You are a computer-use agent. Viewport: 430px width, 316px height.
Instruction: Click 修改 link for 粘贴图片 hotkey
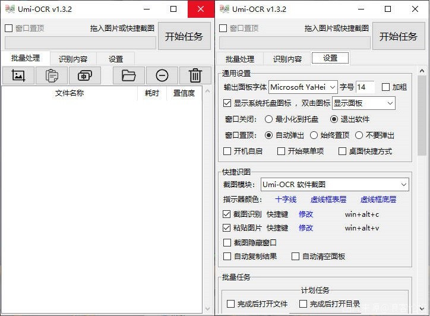click(306, 227)
